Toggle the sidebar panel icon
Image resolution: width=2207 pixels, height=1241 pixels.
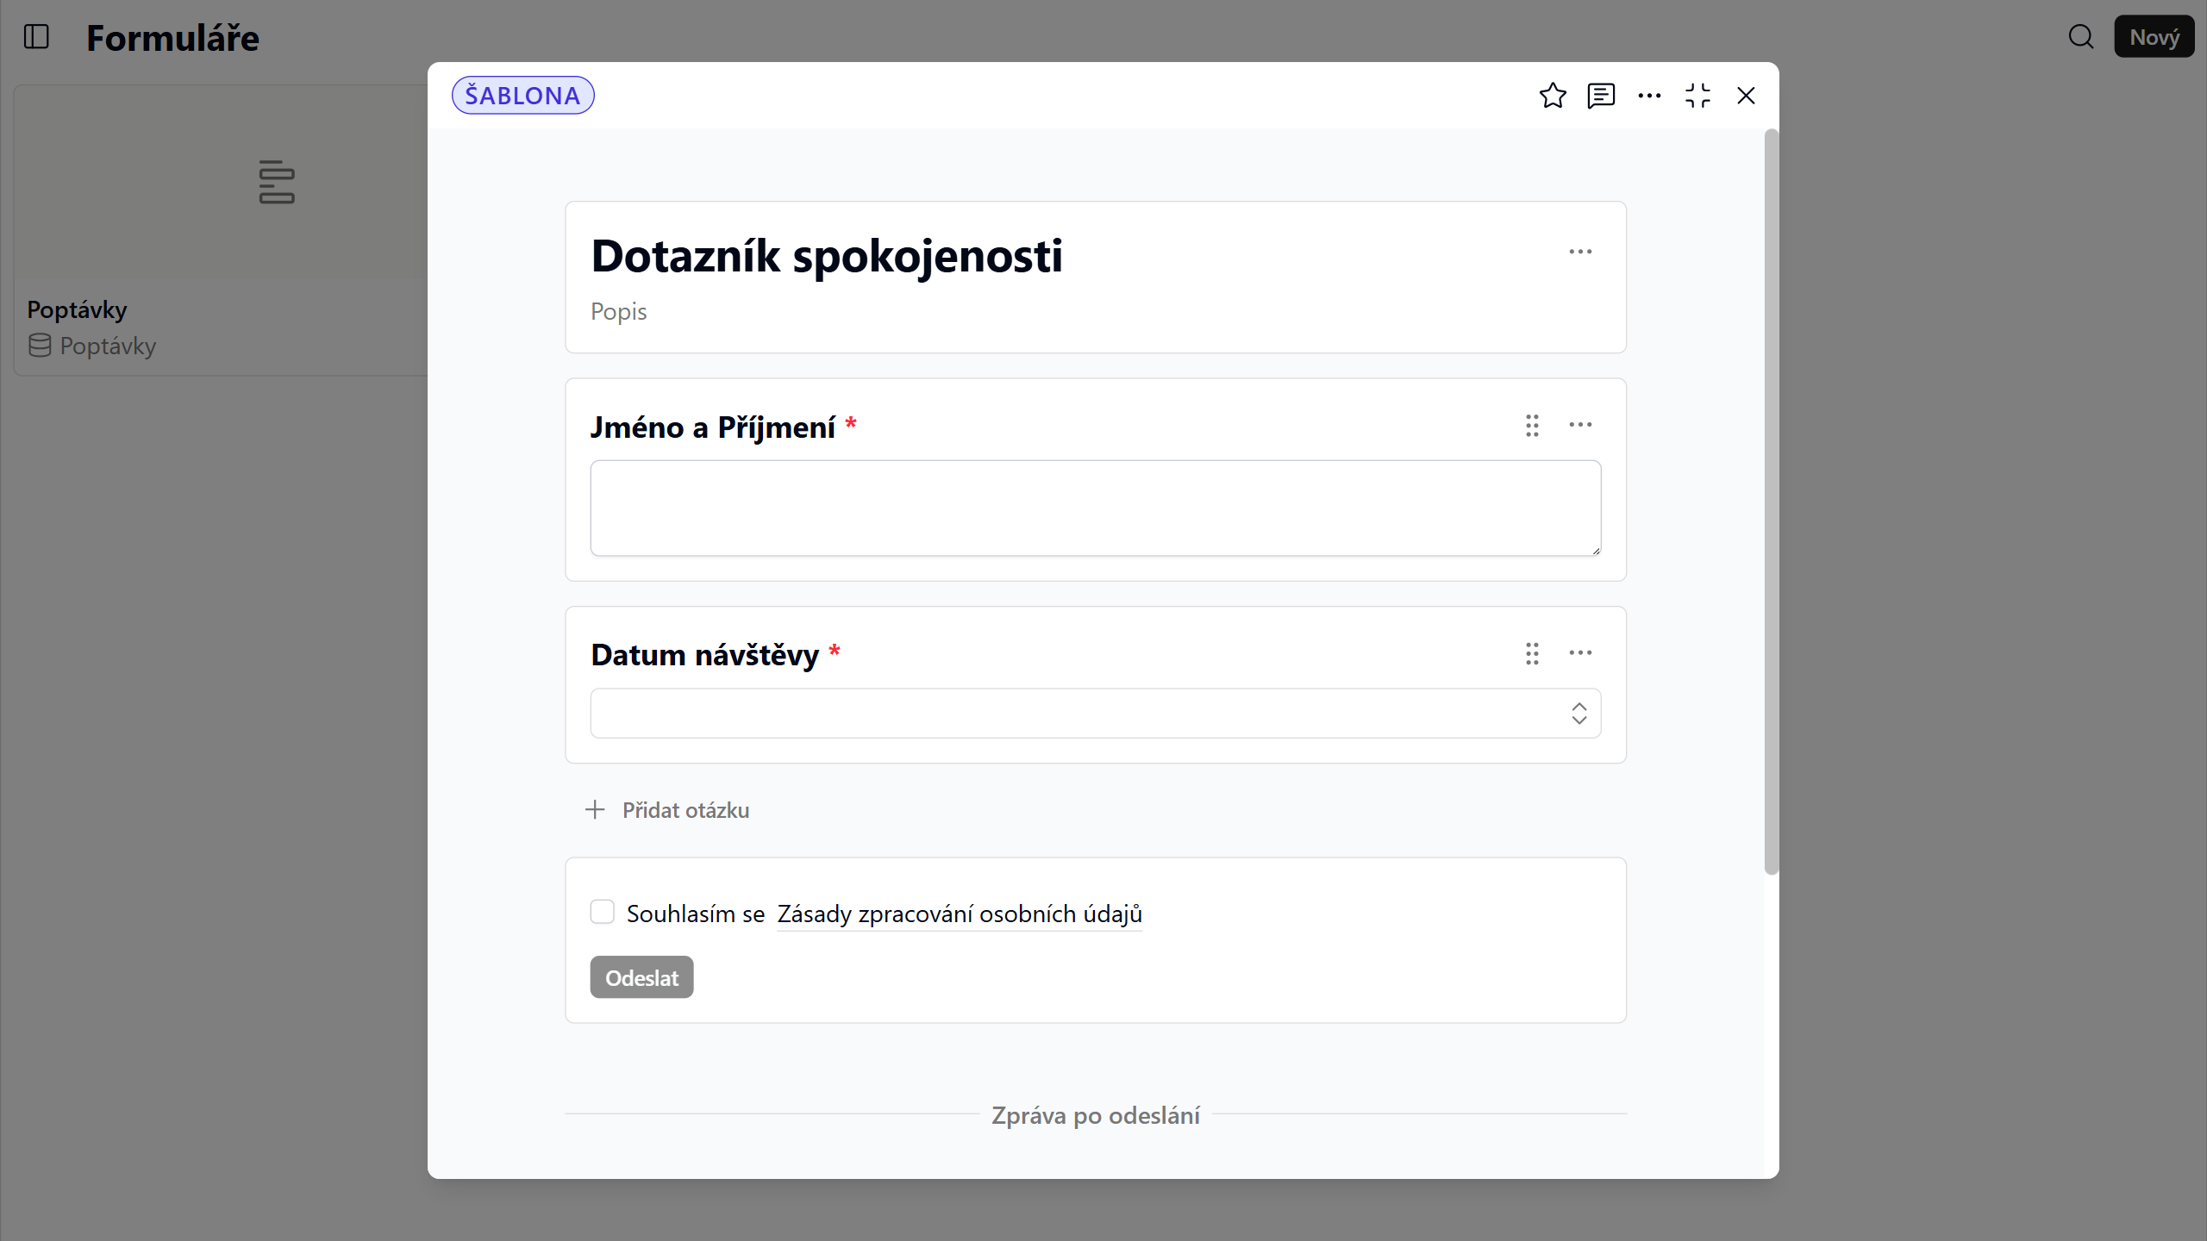(x=36, y=37)
